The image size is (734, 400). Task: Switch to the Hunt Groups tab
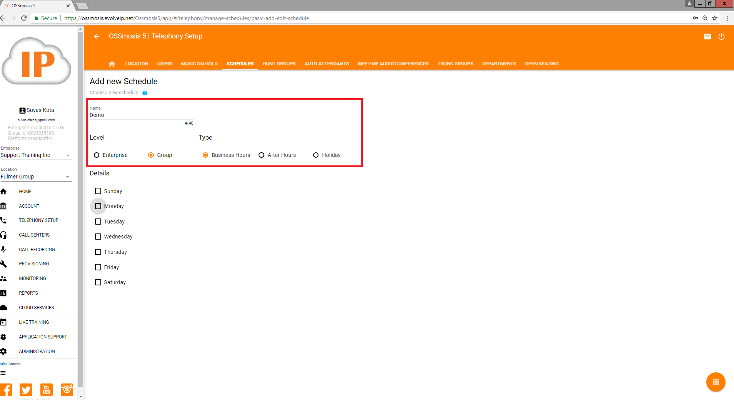tap(279, 64)
